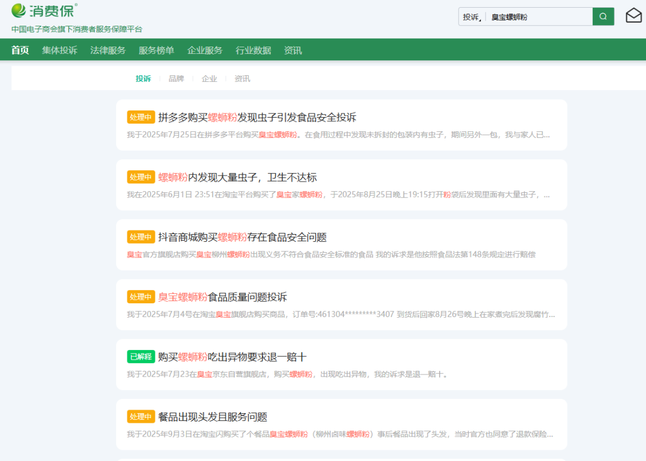Click summary text starting 我于2025年9月3日在淘宝闪购
Viewport: 646px width, 461px height.
pos(340,434)
